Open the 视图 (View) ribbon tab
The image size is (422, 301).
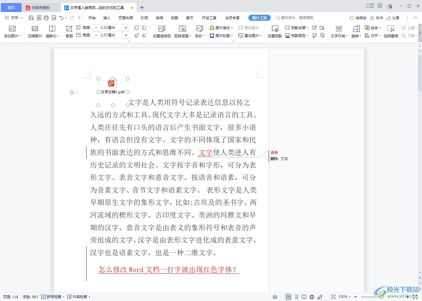175,18
